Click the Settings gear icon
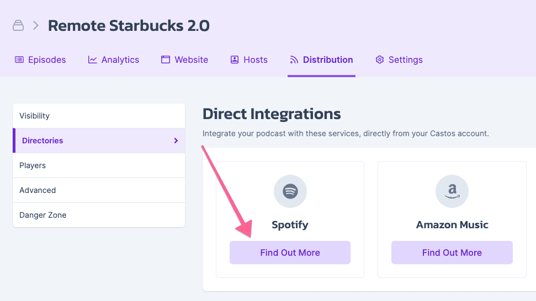Image resolution: width=536 pixels, height=301 pixels. click(379, 60)
